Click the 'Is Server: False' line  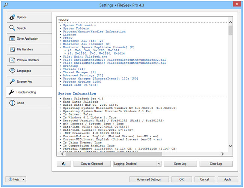(x=78, y=114)
